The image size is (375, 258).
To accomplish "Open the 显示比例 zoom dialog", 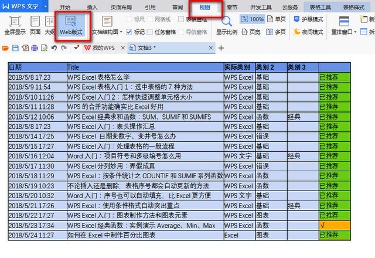I will [227, 25].
